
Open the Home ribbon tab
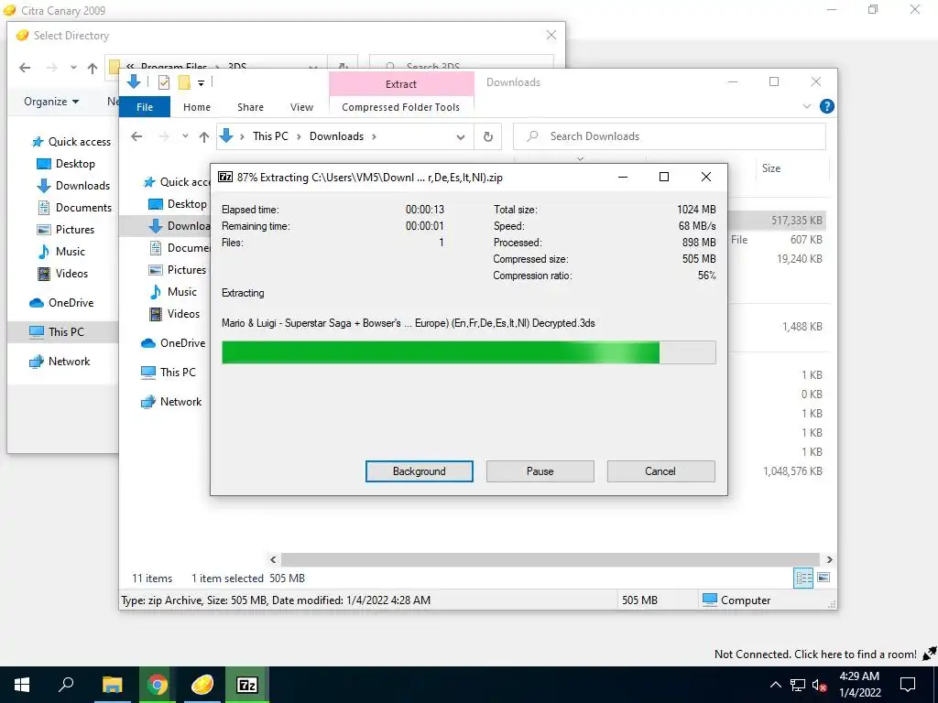pyautogui.click(x=197, y=107)
